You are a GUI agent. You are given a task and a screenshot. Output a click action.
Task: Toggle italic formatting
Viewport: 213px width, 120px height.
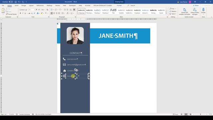(x=23, y=13)
